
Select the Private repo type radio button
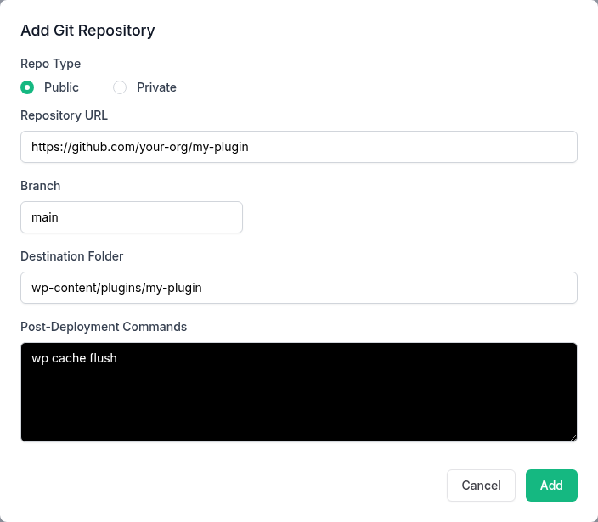[120, 87]
